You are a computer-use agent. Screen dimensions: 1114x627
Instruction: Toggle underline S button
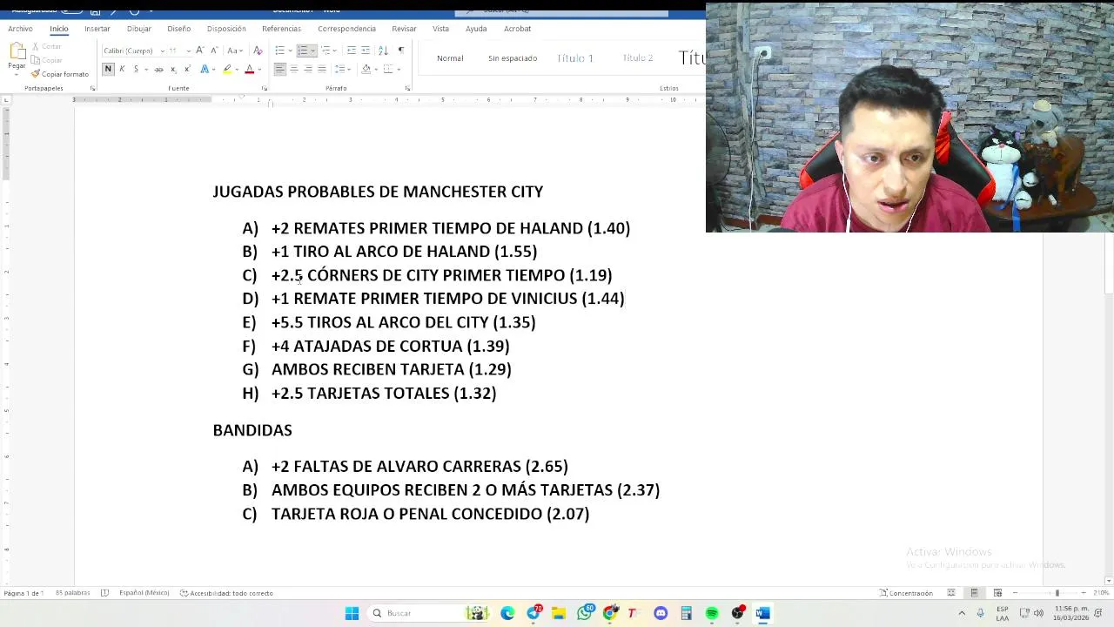(136, 69)
